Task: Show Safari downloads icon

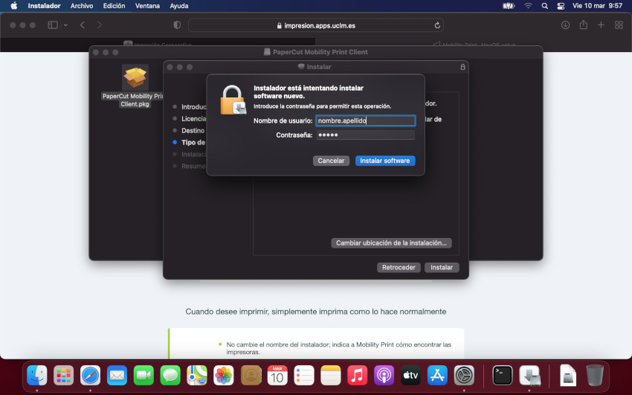Action: (565, 25)
